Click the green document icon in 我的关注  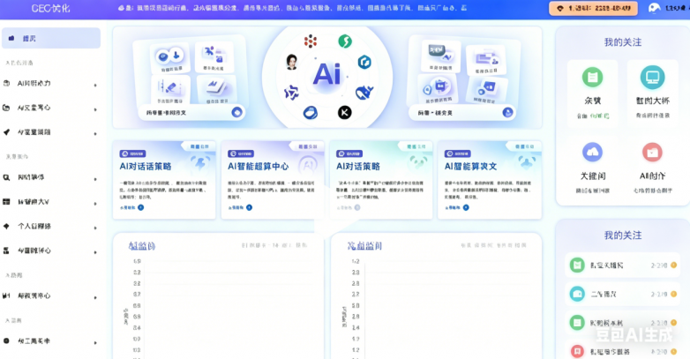pyautogui.click(x=592, y=78)
